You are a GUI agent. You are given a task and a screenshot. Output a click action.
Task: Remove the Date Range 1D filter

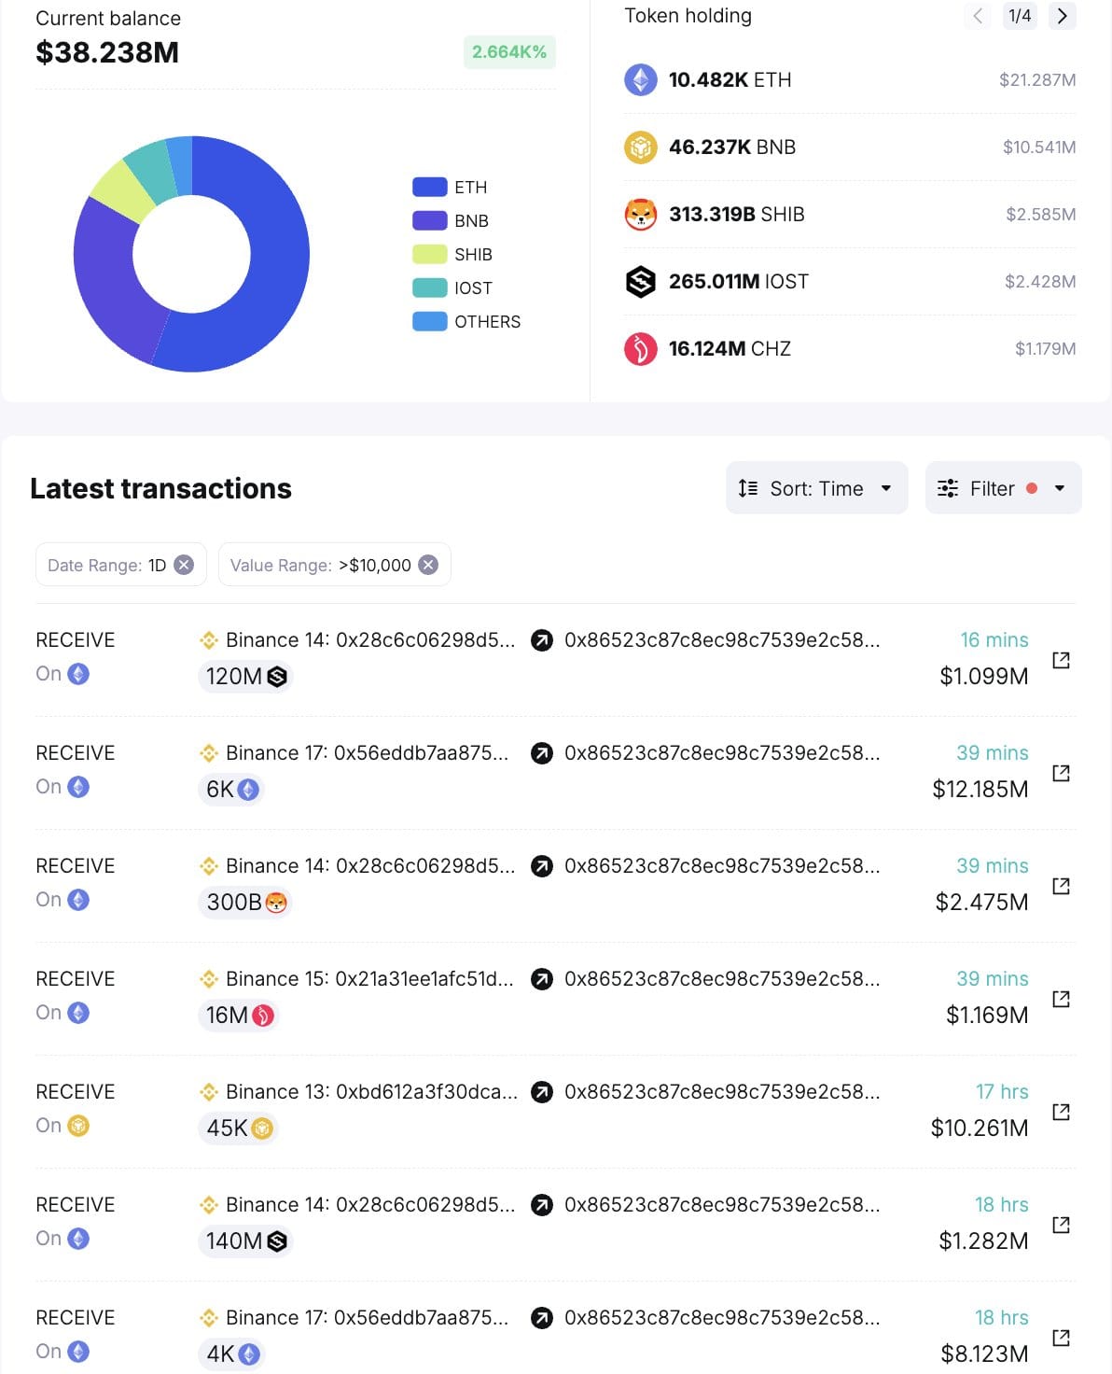185,565
